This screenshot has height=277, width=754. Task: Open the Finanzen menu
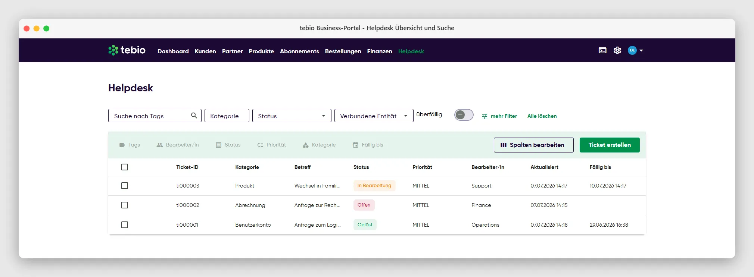pos(380,51)
